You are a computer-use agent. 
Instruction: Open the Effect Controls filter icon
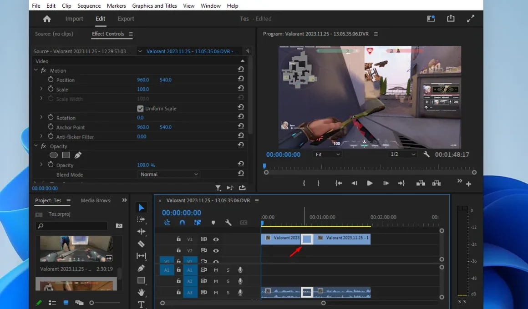(218, 188)
